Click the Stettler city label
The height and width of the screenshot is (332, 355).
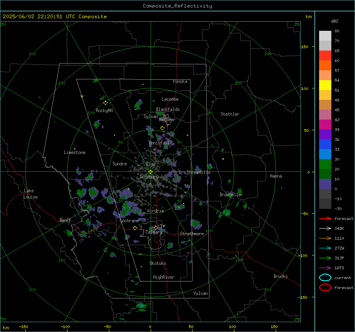tap(230, 114)
